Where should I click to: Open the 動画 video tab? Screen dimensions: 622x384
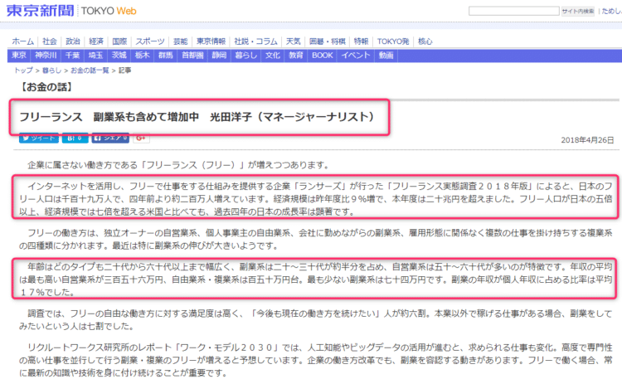(386, 55)
